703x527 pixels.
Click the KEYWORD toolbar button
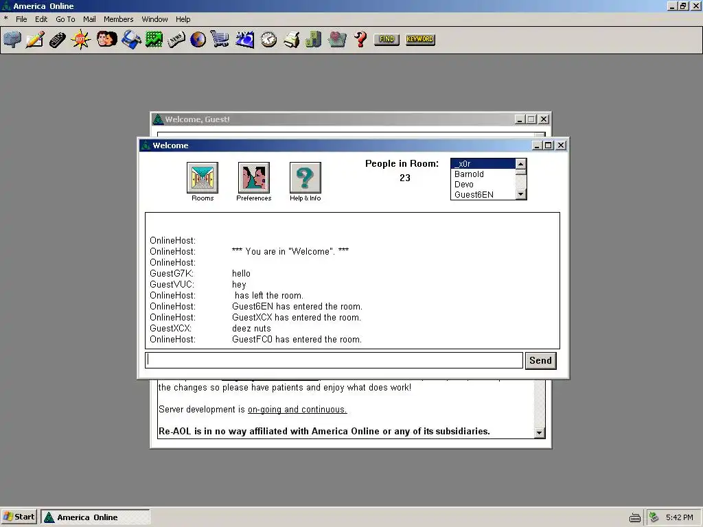point(420,39)
